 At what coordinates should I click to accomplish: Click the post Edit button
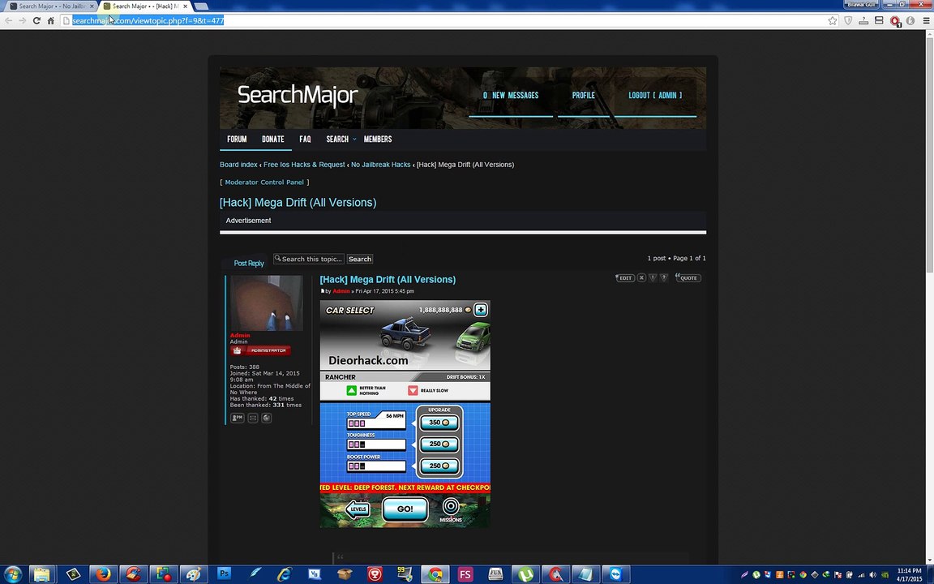pos(625,277)
